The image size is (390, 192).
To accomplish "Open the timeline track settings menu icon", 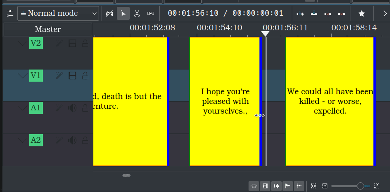I will click(x=10, y=13).
